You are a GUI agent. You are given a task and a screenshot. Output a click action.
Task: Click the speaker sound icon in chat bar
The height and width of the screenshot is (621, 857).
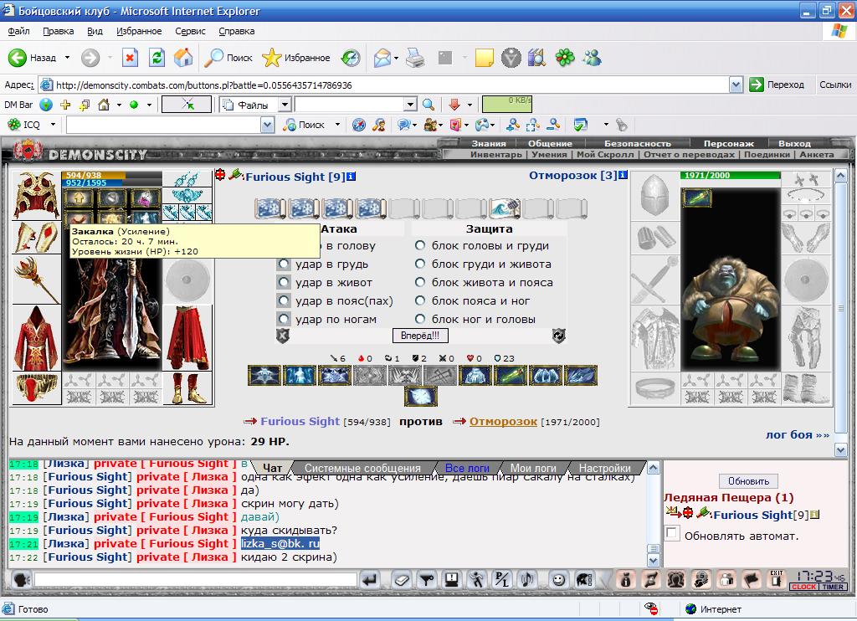point(527,579)
